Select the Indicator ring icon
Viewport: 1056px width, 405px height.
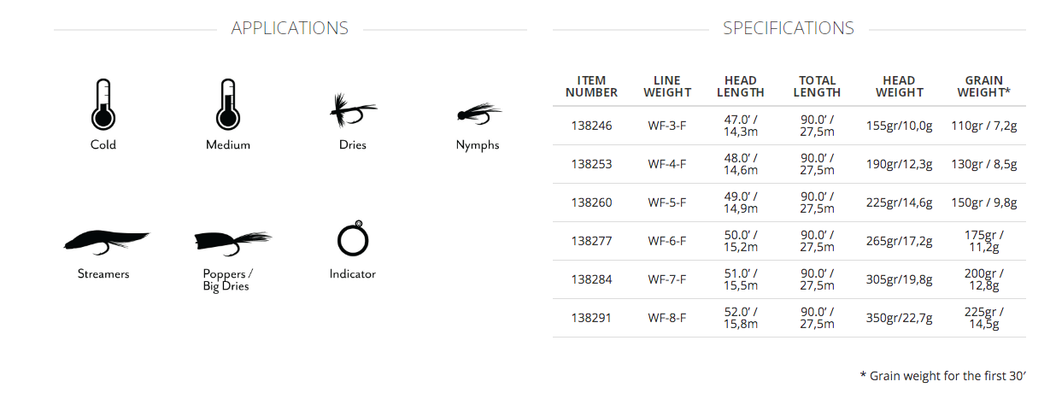click(352, 238)
